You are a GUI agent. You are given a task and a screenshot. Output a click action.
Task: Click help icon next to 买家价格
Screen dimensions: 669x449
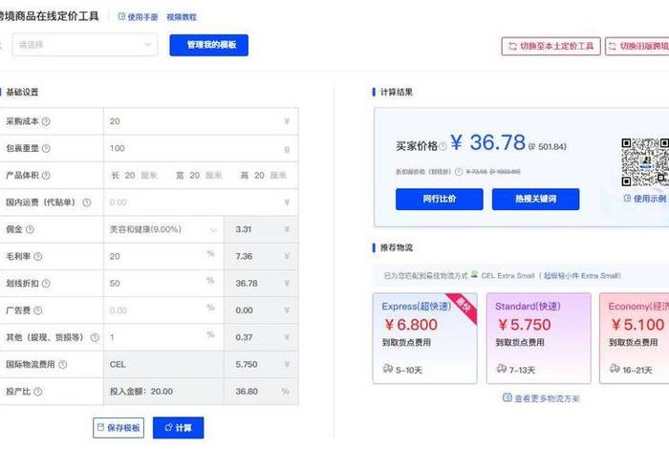click(442, 147)
